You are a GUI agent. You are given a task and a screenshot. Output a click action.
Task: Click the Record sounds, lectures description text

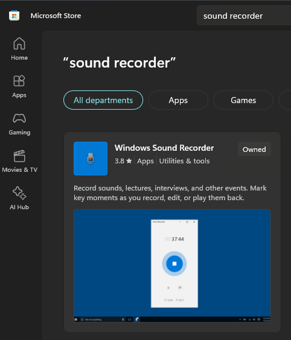pyautogui.click(x=170, y=193)
